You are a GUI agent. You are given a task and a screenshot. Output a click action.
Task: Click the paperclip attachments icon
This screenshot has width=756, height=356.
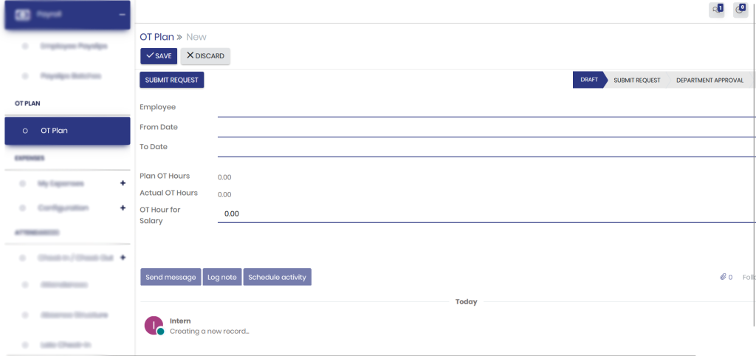tap(724, 277)
